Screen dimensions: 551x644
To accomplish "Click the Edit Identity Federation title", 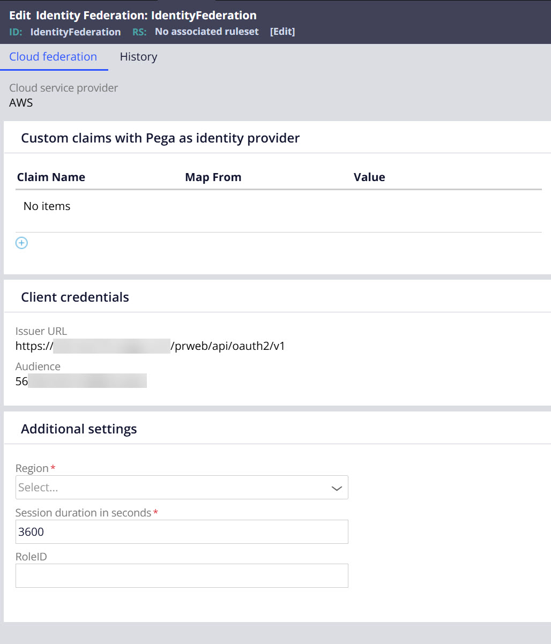I will [133, 16].
